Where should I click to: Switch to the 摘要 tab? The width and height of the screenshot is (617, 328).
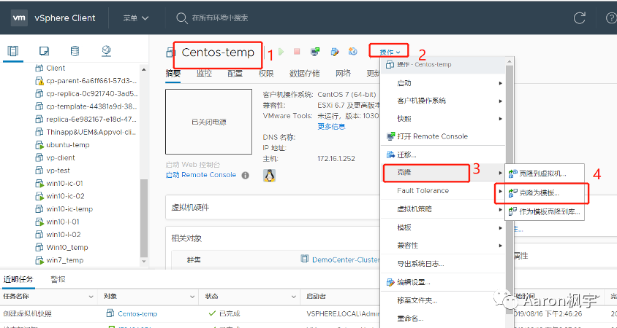(x=173, y=74)
